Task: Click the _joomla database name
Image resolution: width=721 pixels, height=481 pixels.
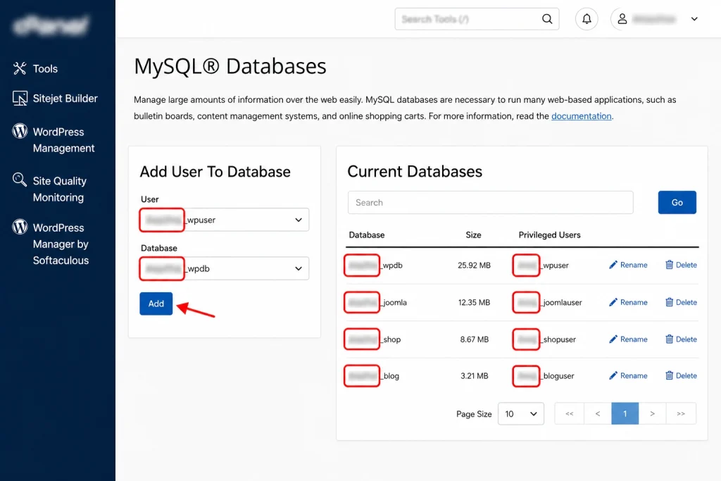Action: point(376,302)
